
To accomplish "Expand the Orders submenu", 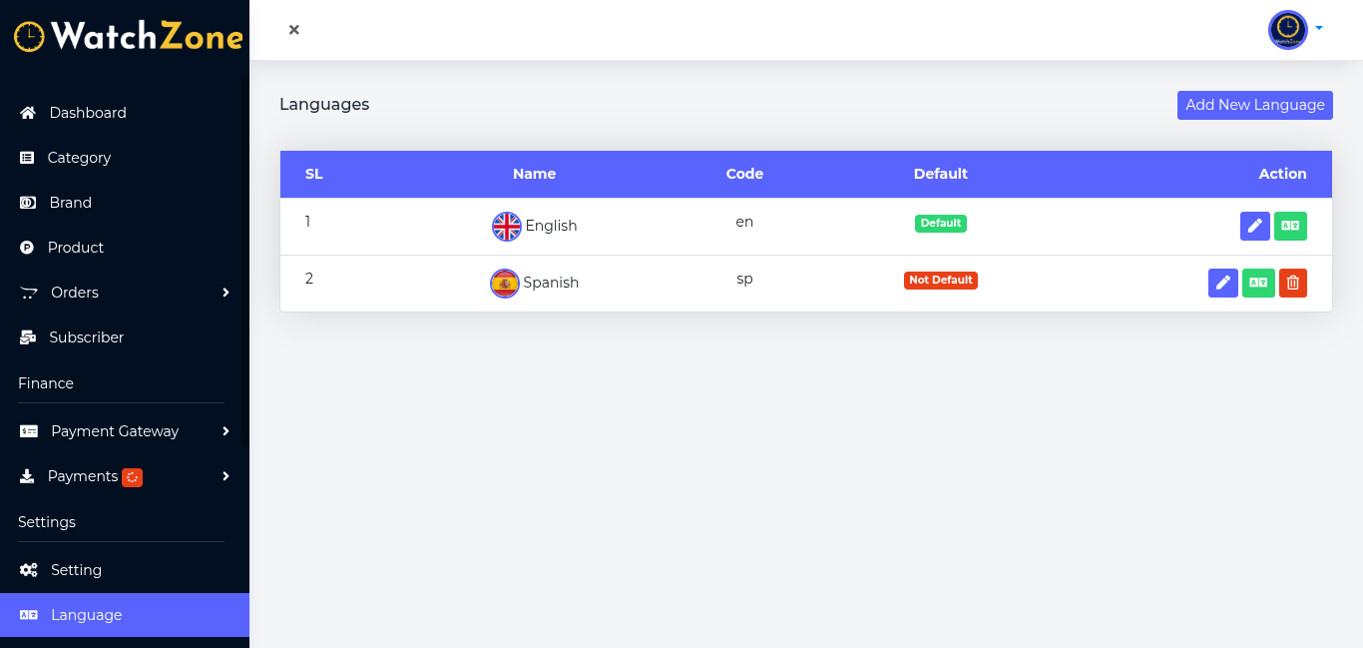I will point(226,293).
